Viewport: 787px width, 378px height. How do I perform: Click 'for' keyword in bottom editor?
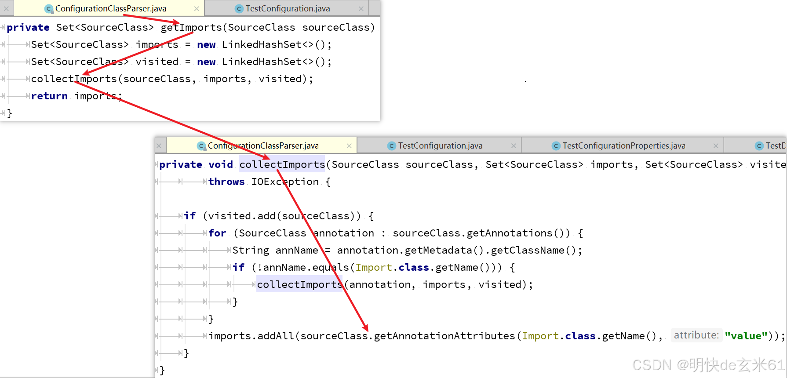[217, 233]
